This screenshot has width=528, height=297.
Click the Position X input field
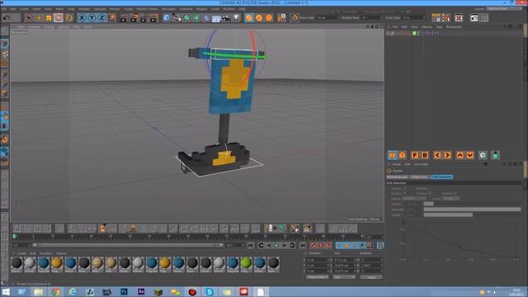pyautogui.click(x=318, y=260)
